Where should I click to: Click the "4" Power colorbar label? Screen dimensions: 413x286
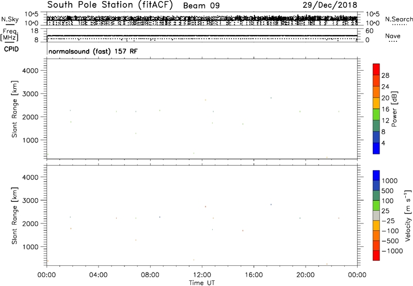(x=383, y=144)
